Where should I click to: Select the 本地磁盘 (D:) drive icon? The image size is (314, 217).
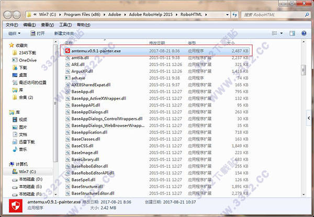pyautogui.click(x=15, y=179)
